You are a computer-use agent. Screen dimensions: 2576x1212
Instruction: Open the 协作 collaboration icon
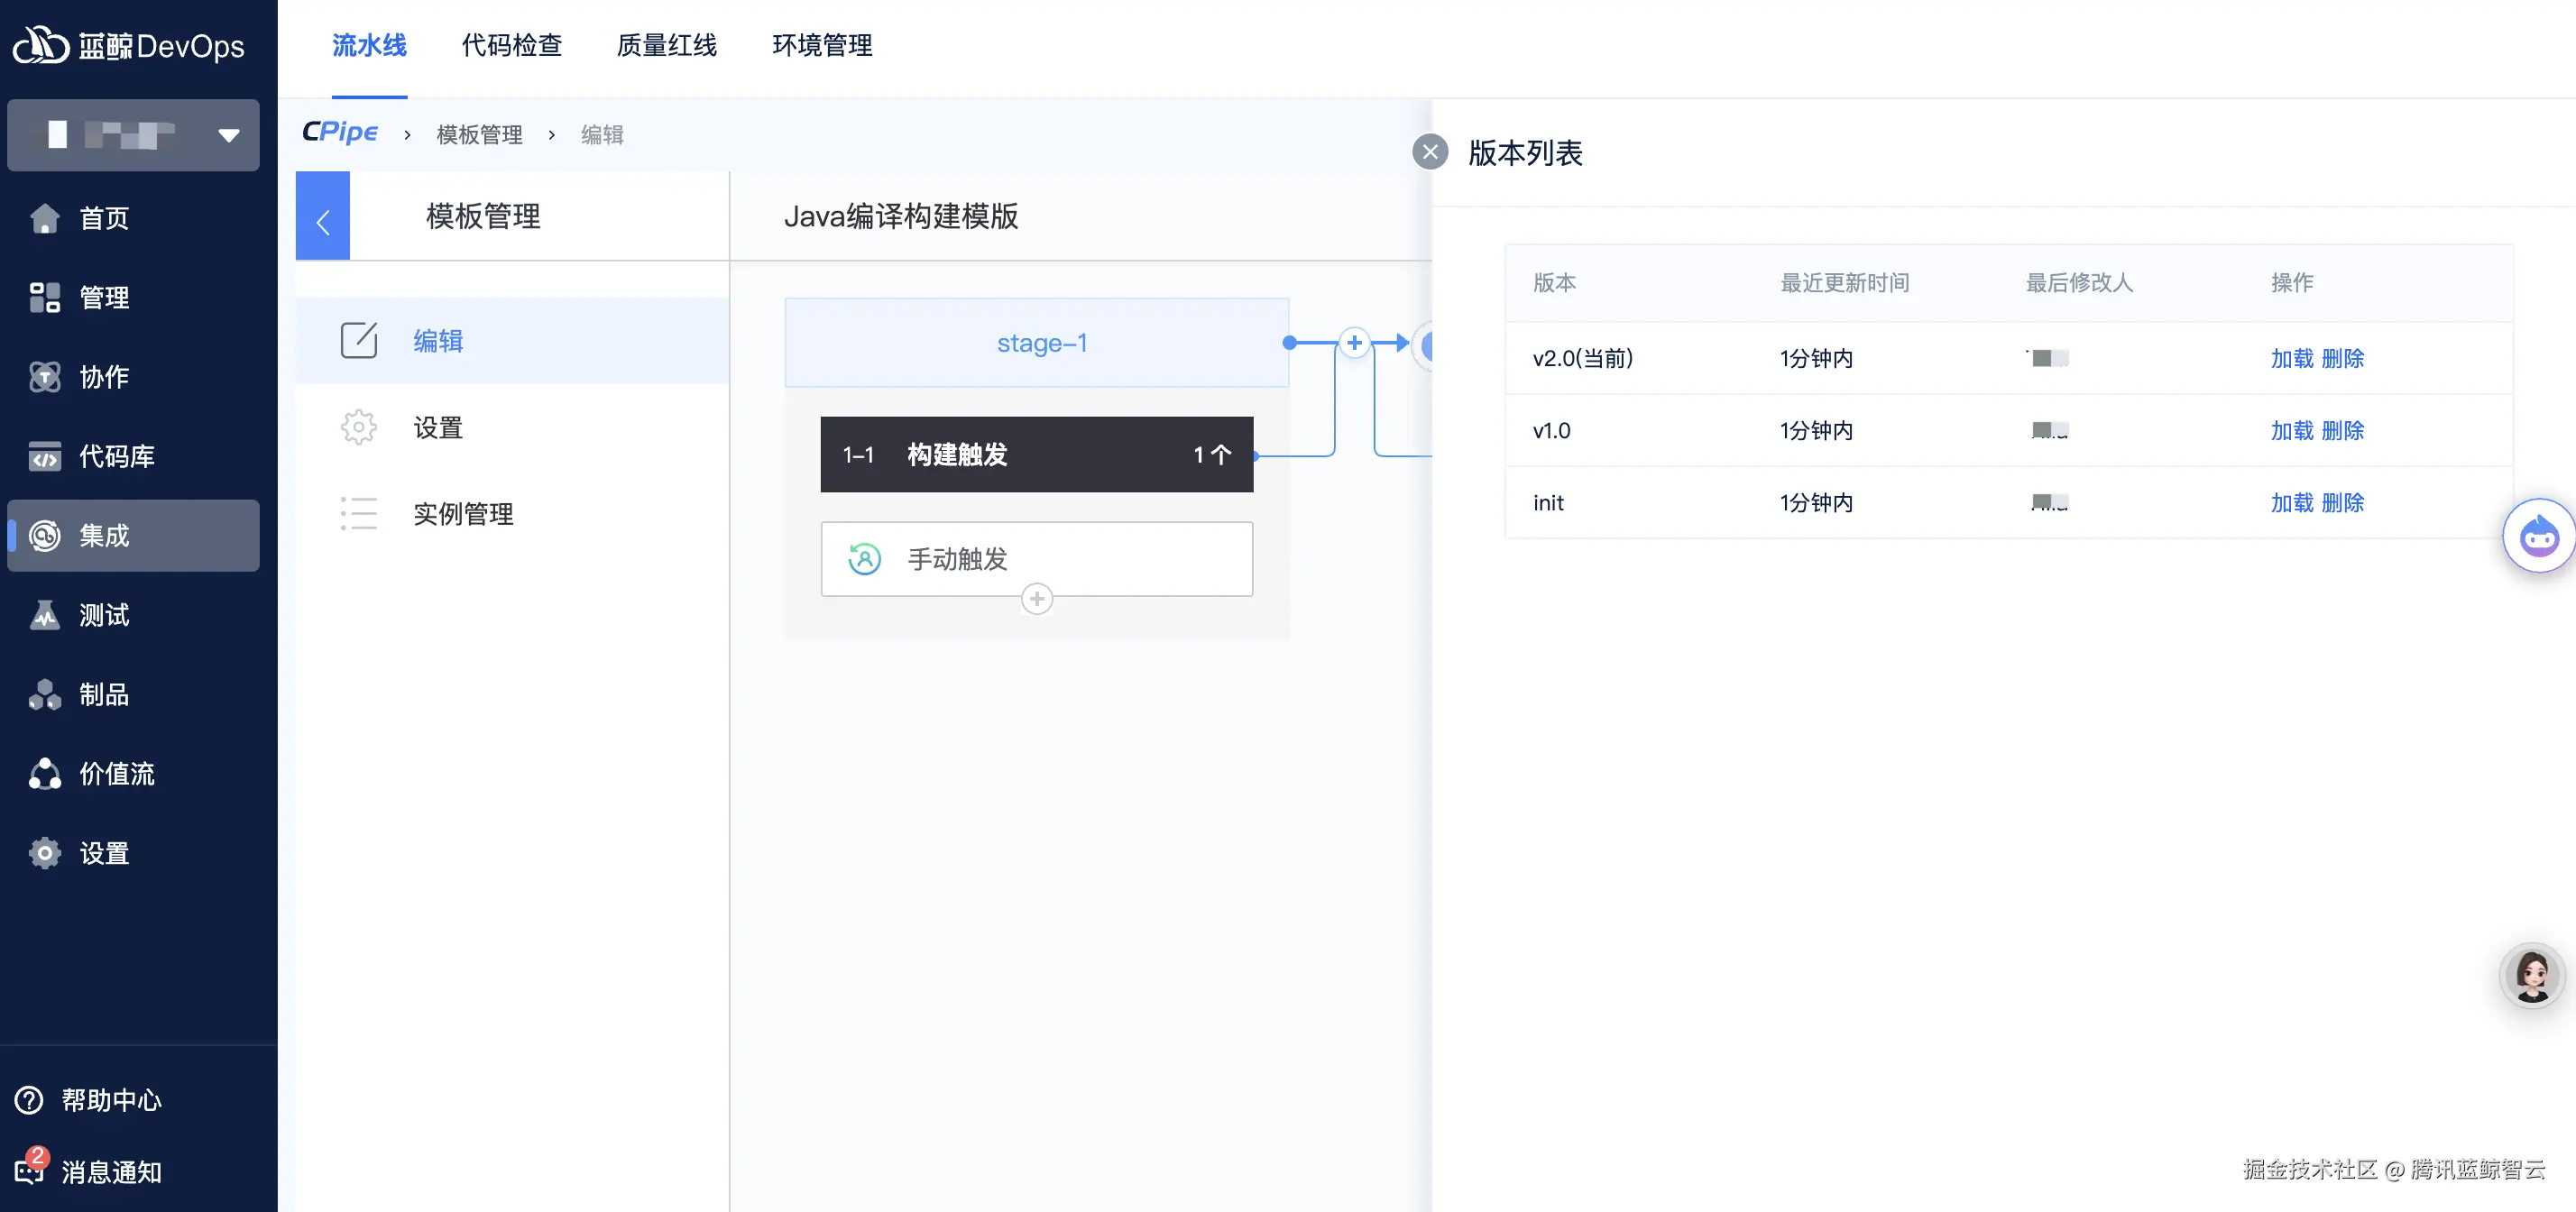pos(45,377)
